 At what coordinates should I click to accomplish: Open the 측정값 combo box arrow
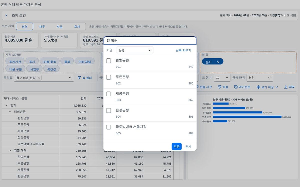[70, 78]
